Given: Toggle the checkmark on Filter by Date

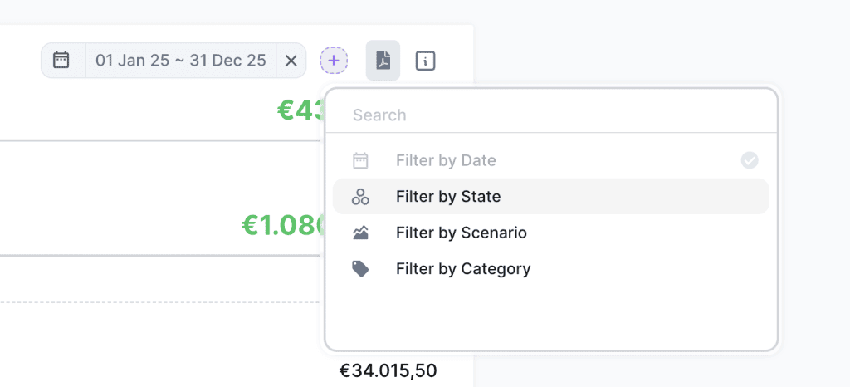Looking at the screenshot, I should [750, 160].
